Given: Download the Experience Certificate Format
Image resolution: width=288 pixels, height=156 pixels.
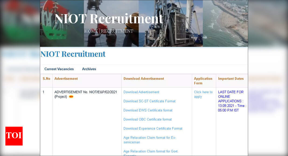Looking at the screenshot, I should tap(153, 129).
